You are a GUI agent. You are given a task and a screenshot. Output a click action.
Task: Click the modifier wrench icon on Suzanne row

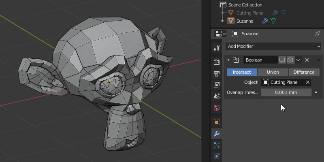[x=265, y=21]
